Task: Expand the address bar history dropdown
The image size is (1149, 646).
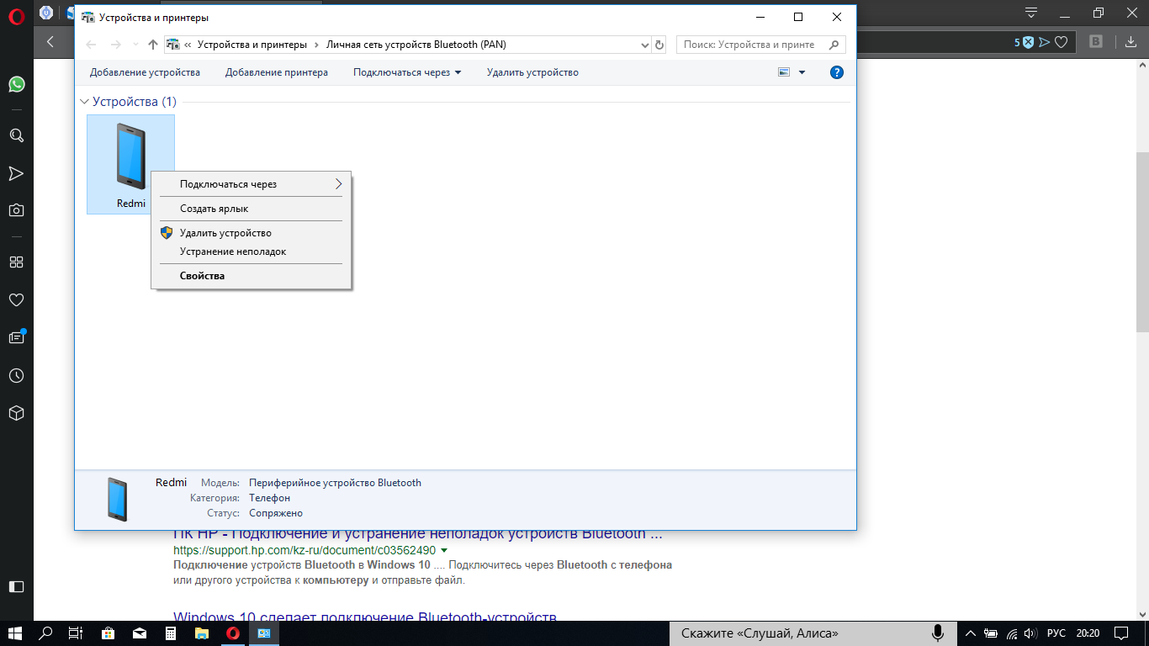Action: tap(645, 45)
